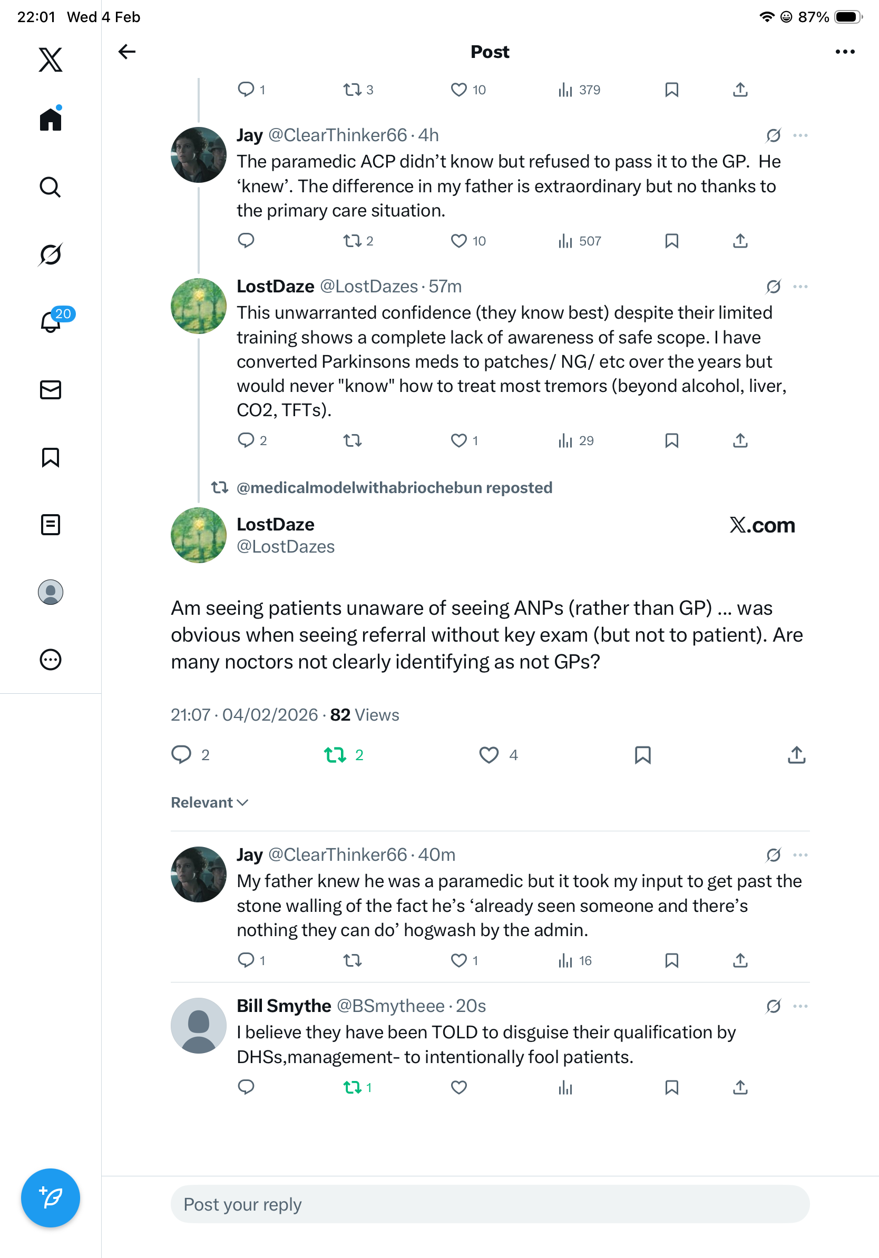Share the main LostDaze post

(796, 755)
